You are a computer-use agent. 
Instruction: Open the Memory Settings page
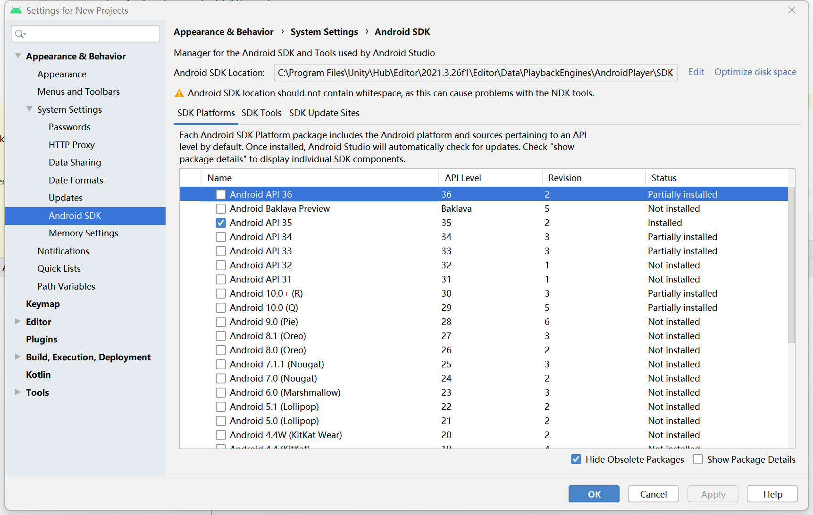[84, 233]
